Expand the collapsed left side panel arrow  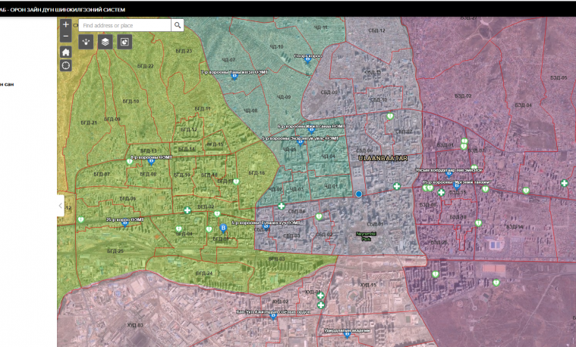click(x=61, y=206)
